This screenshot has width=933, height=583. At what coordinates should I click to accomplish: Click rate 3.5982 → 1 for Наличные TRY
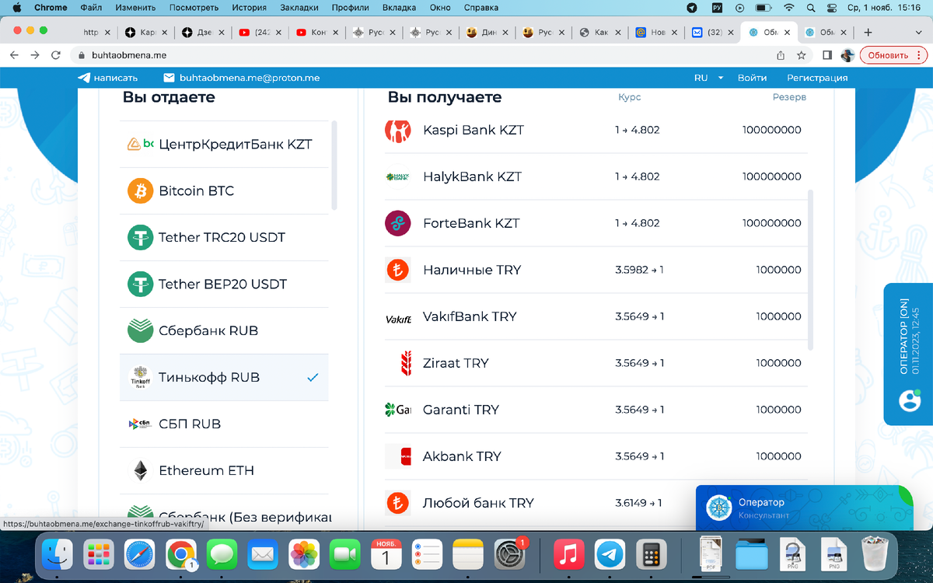pos(639,270)
